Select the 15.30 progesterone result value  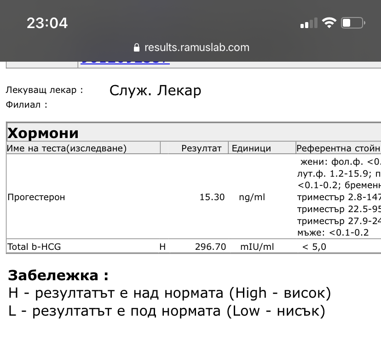point(212,197)
